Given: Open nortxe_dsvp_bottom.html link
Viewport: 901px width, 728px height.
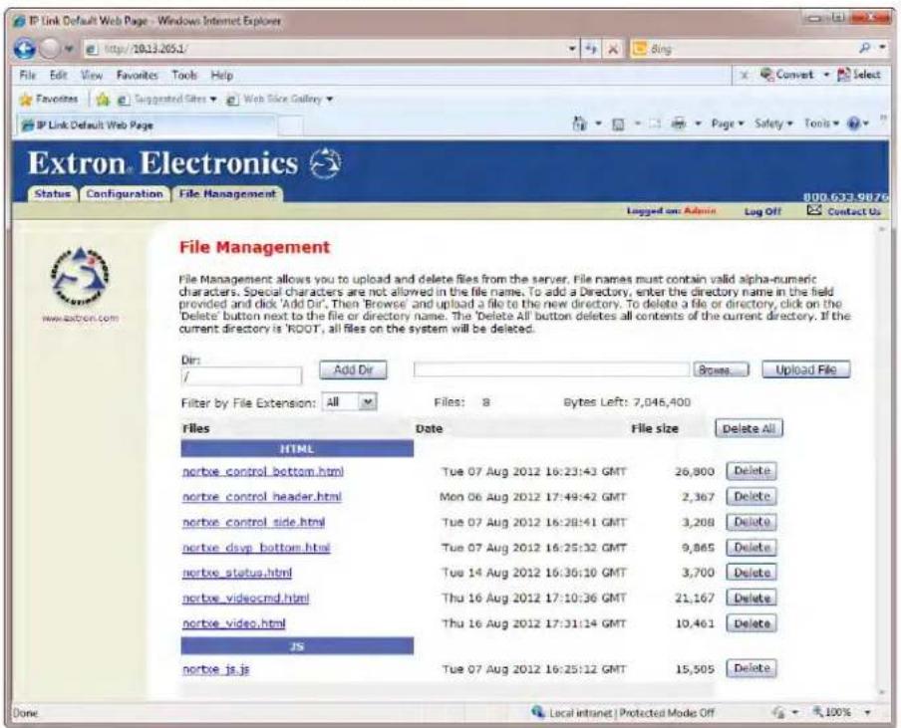Looking at the screenshot, I should (x=256, y=547).
